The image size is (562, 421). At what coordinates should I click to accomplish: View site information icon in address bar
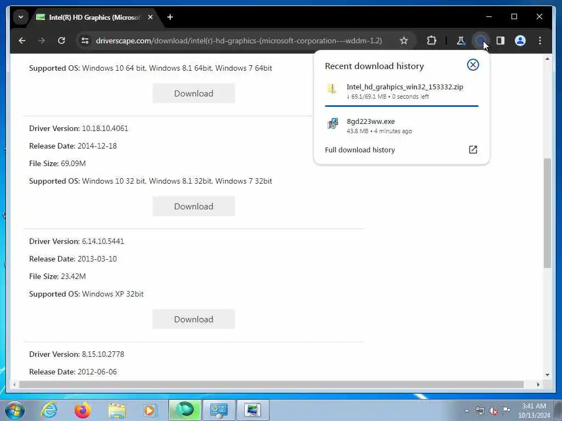(85, 41)
